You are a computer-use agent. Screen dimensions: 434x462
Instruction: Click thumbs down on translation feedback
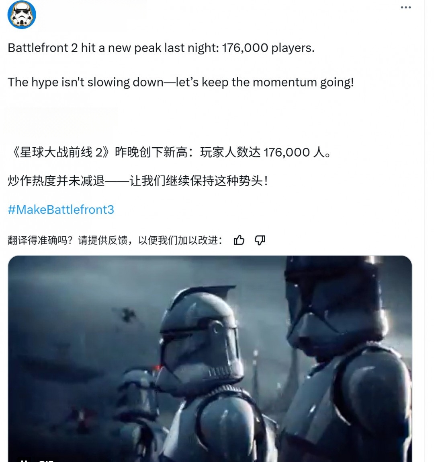(x=260, y=240)
